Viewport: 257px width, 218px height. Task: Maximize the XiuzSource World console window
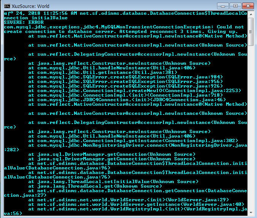[x=235, y=6]
